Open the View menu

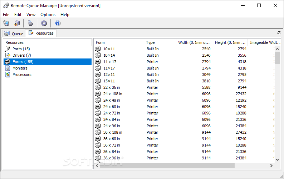click(31, 15)
